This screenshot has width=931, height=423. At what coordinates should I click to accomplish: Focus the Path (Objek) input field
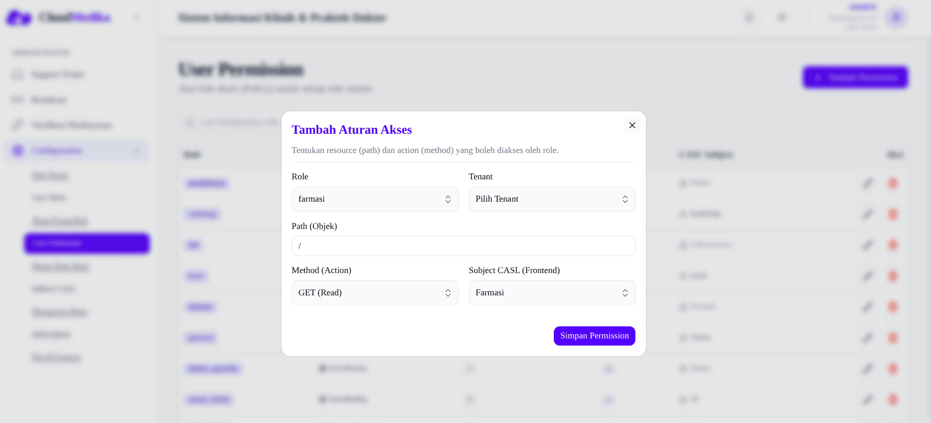(463, 246)
